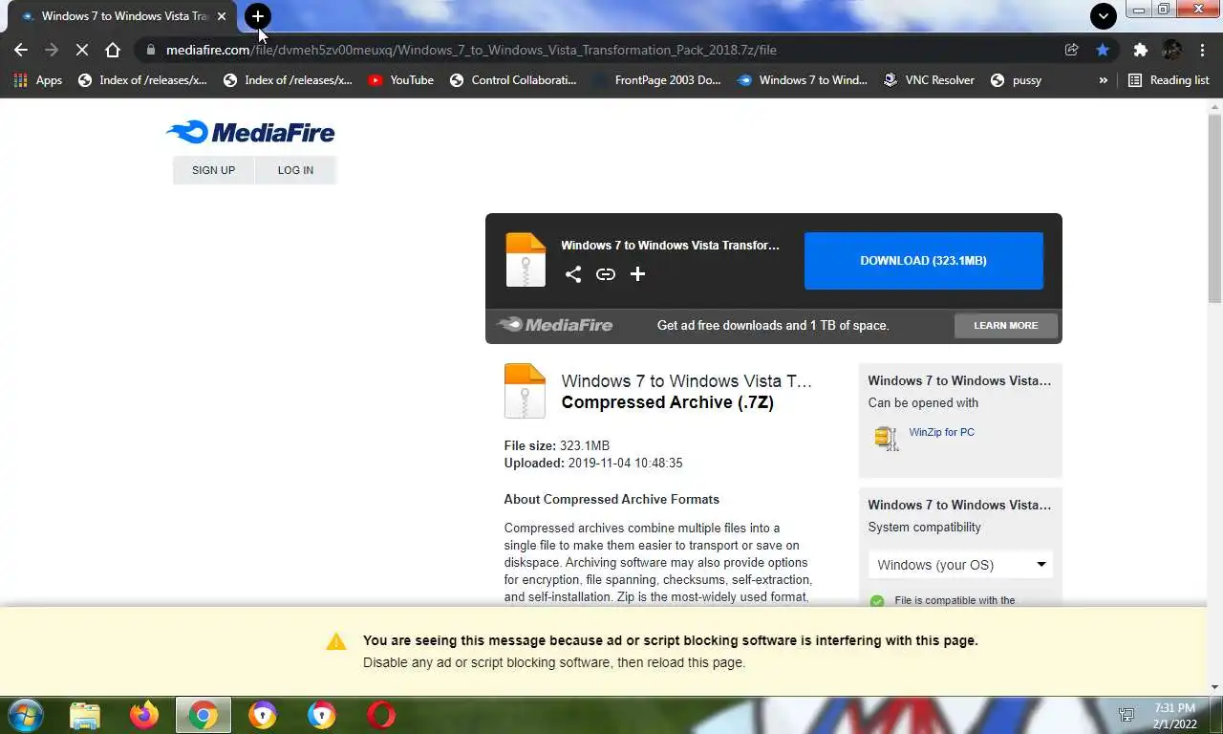
Task: Click the MediaFire logo at the top
Action: pyautogui.click(x=250, y=132)
